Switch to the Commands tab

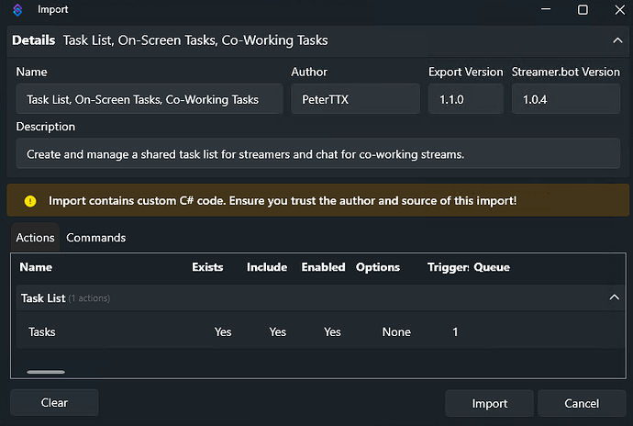(96, 238)
